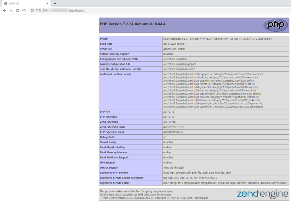Click the PHP API label

coord(105,112)
